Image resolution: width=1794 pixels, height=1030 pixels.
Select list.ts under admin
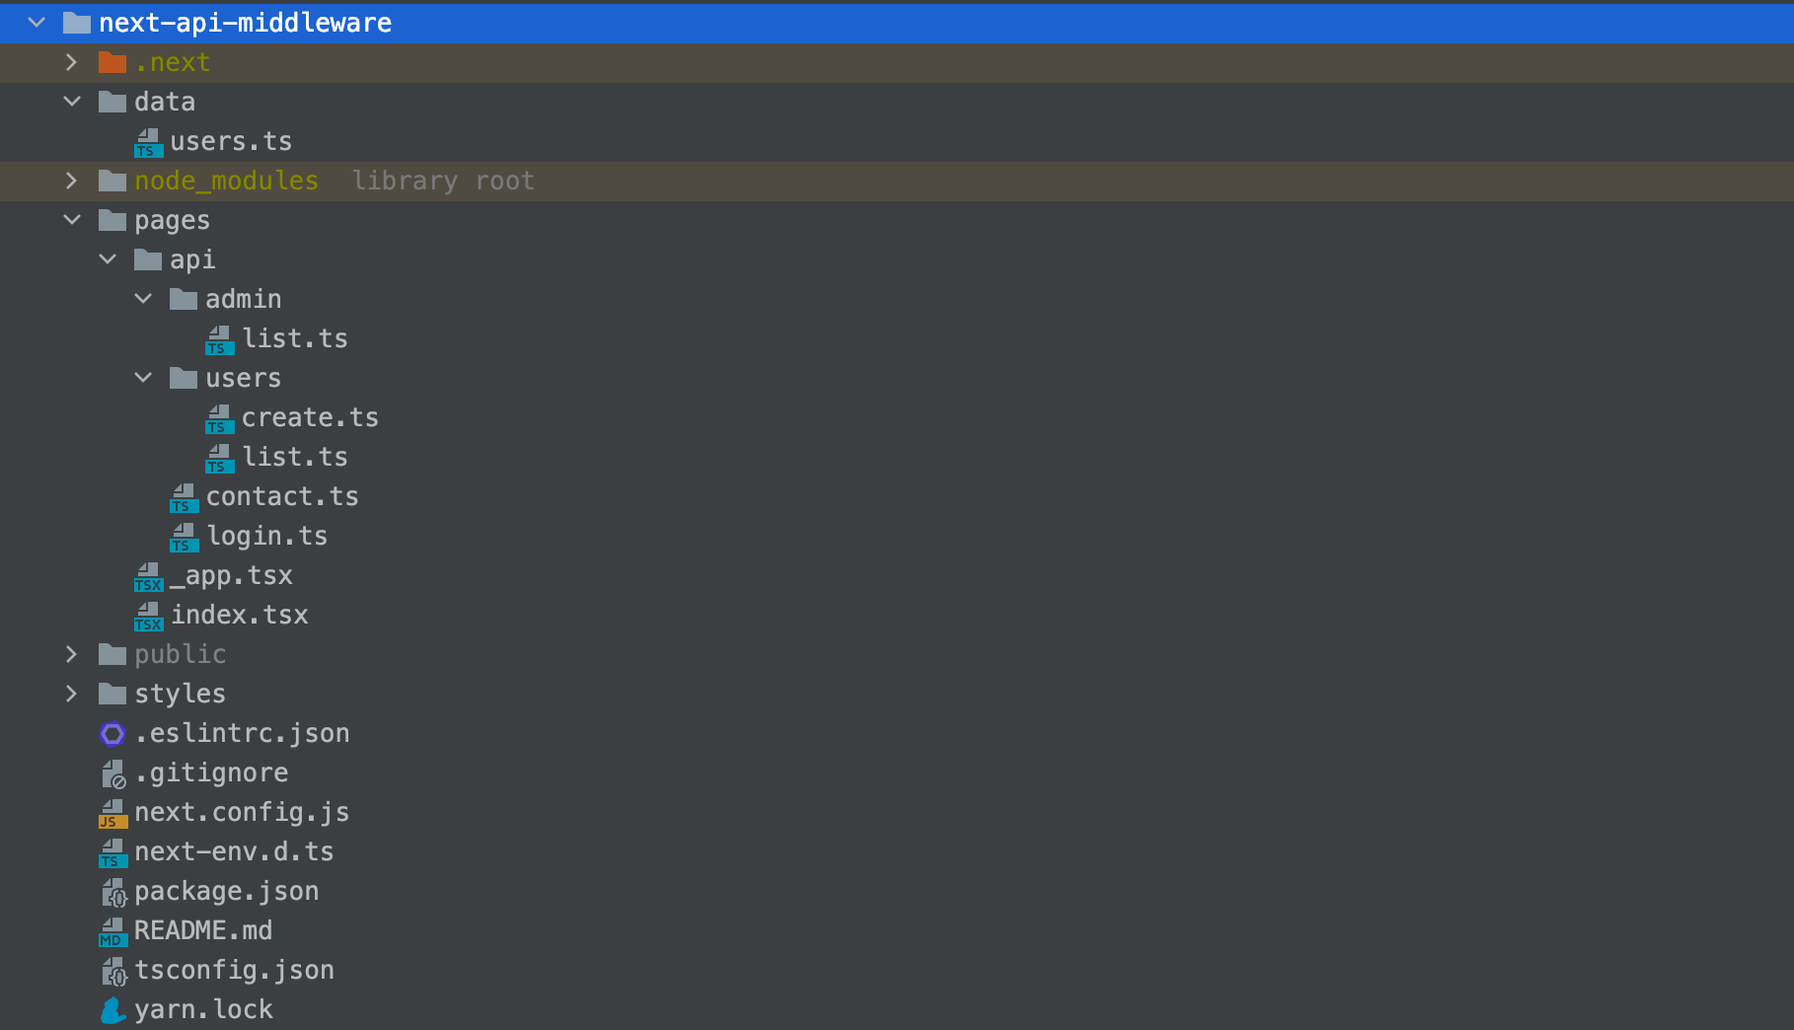296,337
